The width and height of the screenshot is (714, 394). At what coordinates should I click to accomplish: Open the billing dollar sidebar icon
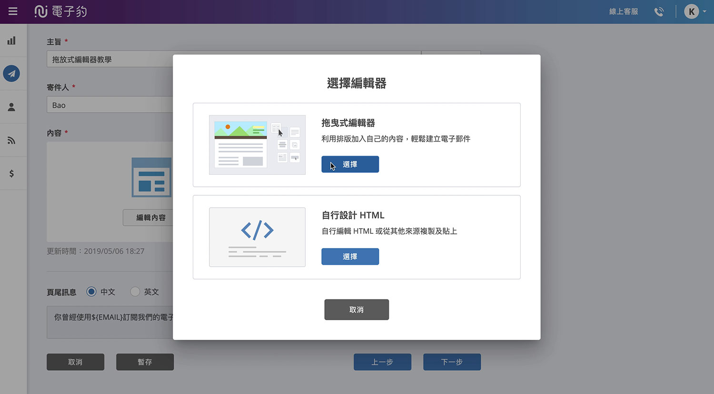pos(11,173)
